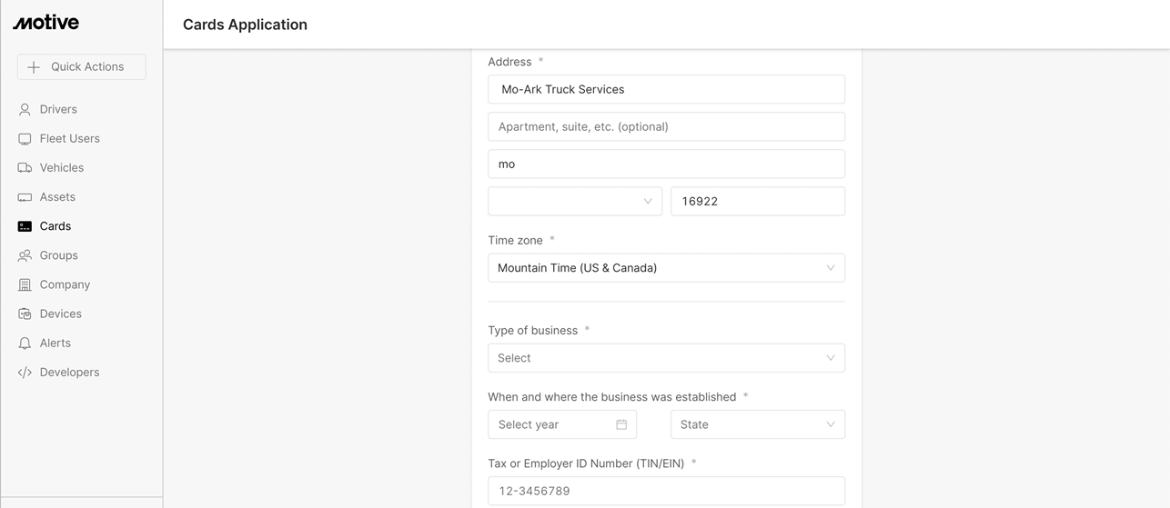
Task: Open the calendar icon in Select year
Action: coord(621,424)
